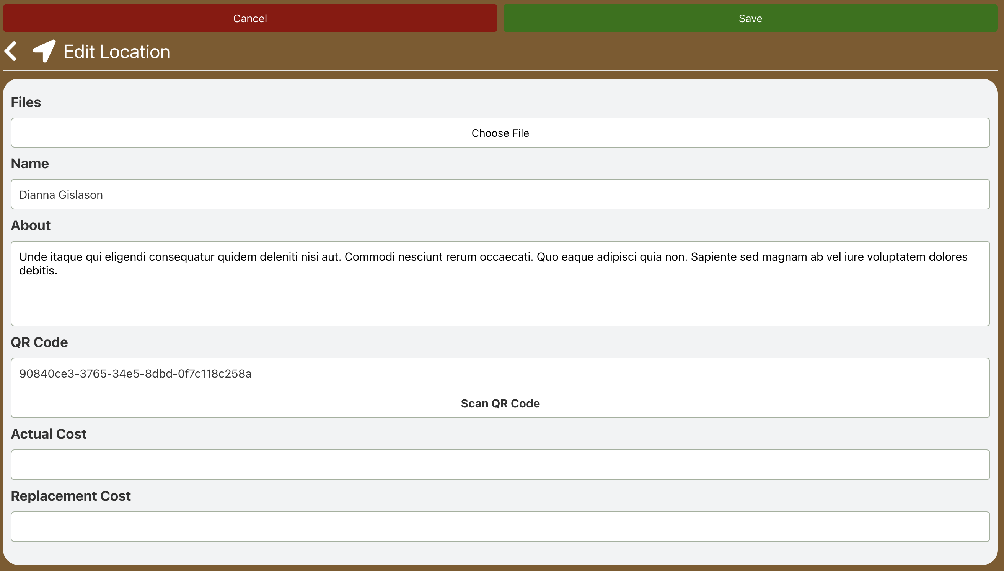
Task: Click the location arrow icon beside title
Action: point(44,51)
